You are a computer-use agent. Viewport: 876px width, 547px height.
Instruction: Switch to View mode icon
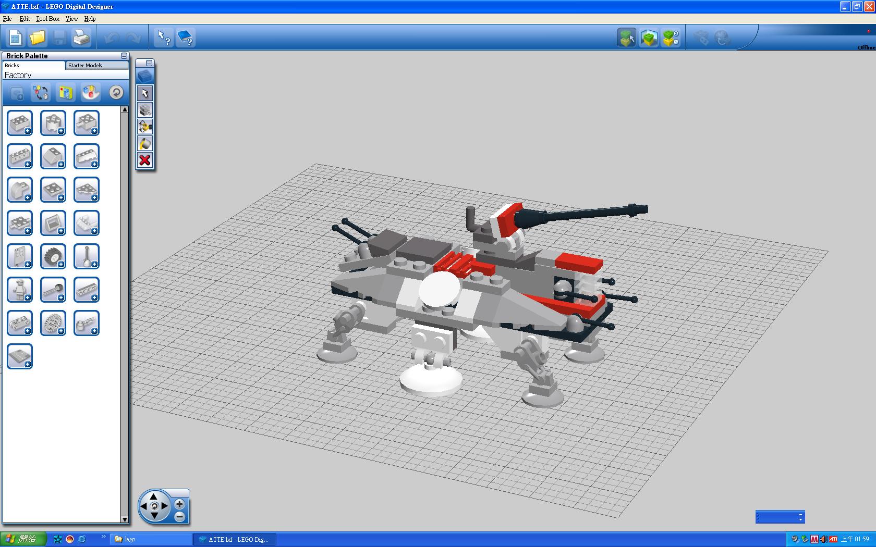649,38
